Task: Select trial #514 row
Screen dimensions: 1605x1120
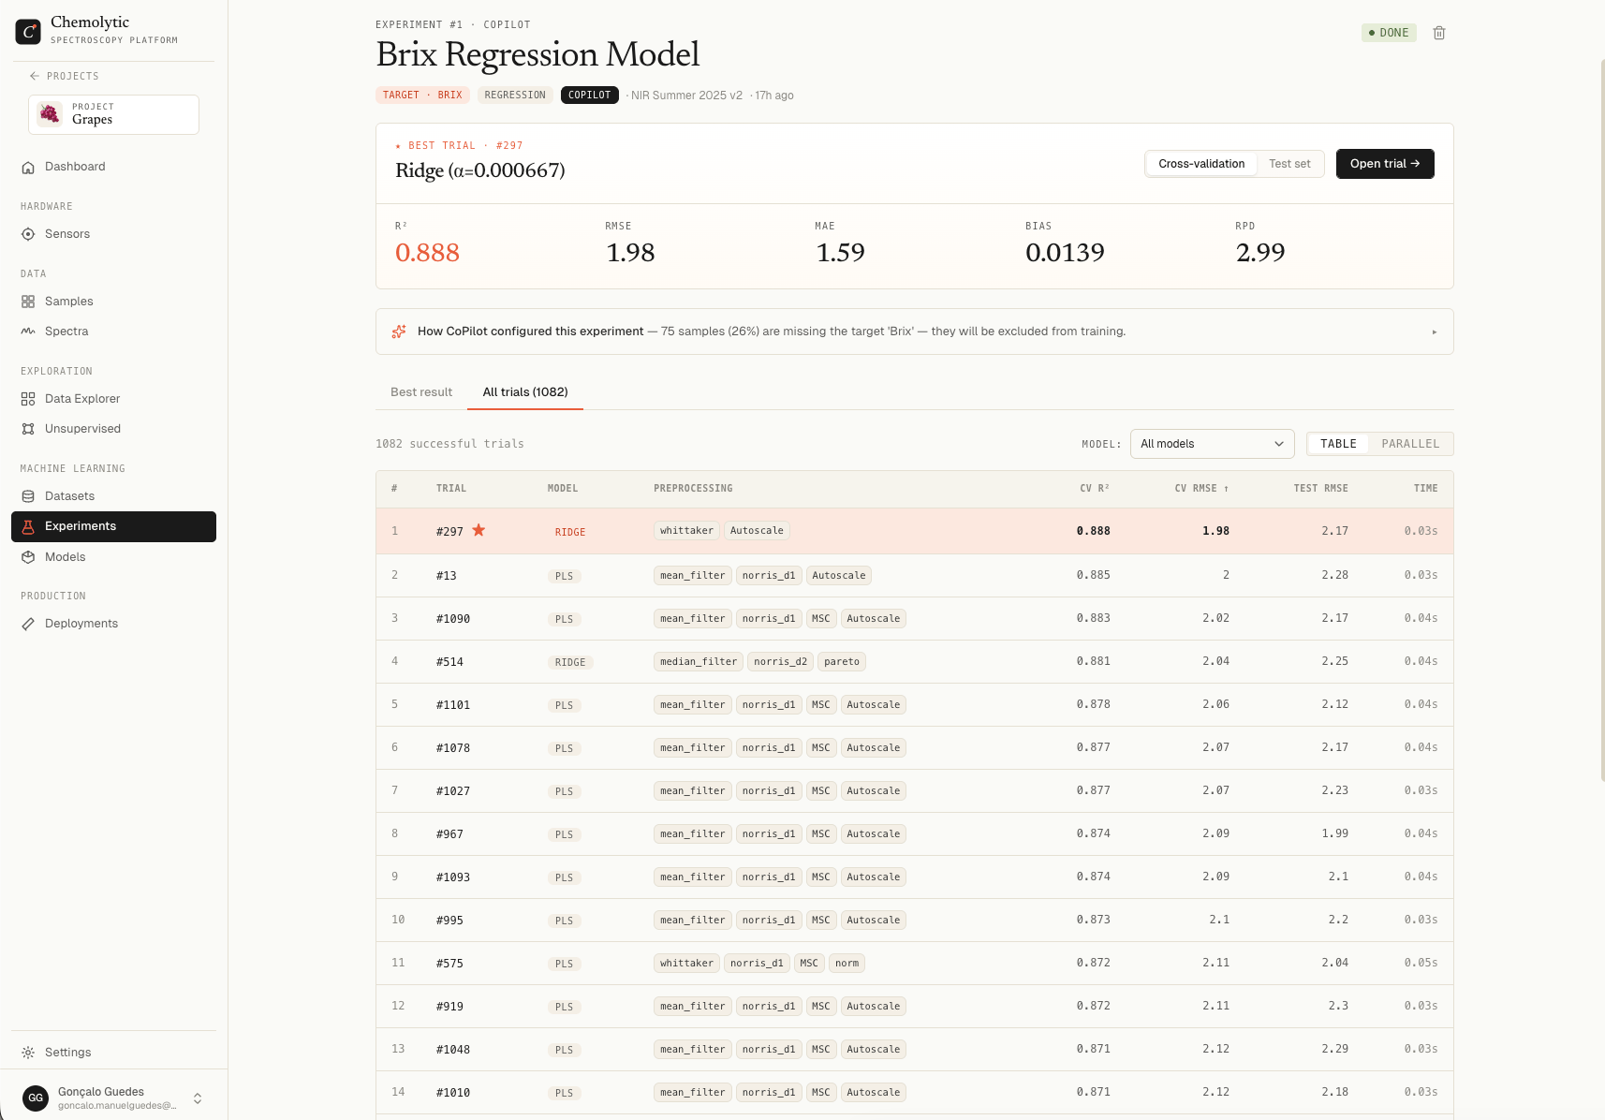Action: (x=915, y=661)
